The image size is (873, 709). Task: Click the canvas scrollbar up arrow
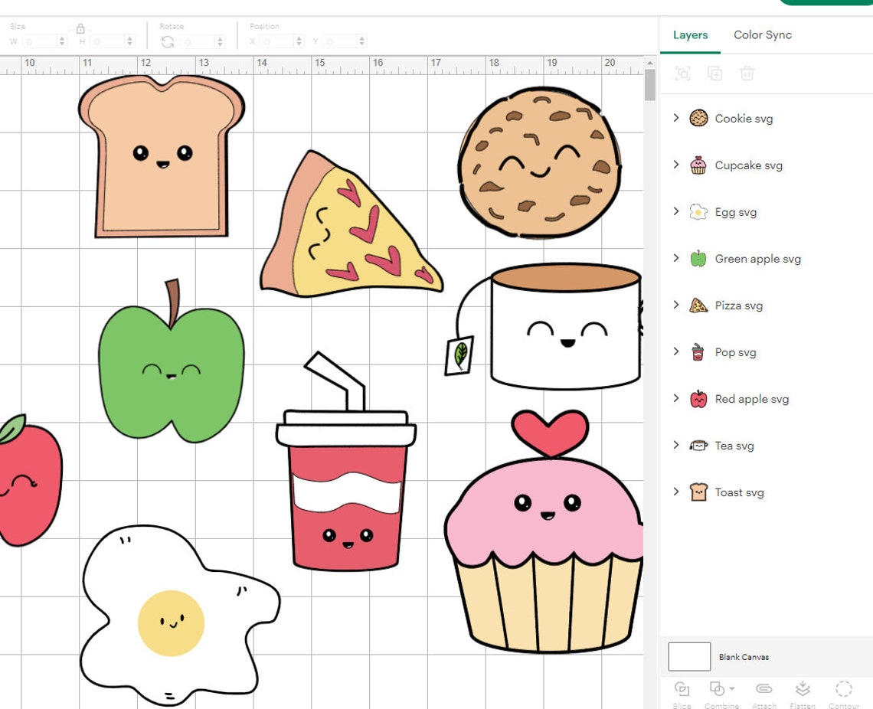[649, 64]
